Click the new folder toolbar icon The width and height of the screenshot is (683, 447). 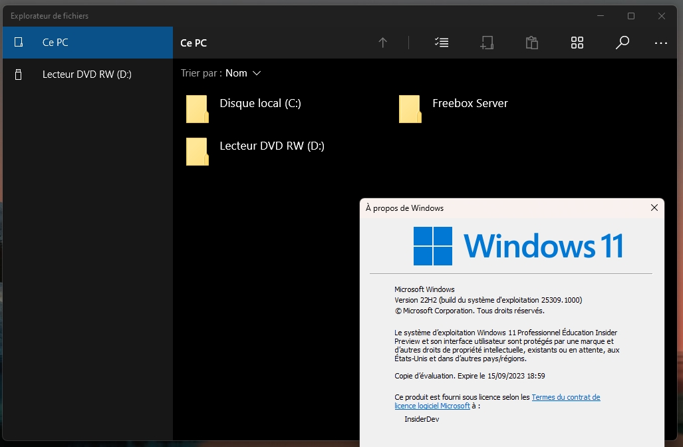(487, 43)
